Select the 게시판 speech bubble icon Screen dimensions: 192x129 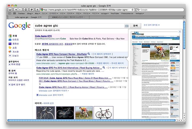[x=10, y=52]
